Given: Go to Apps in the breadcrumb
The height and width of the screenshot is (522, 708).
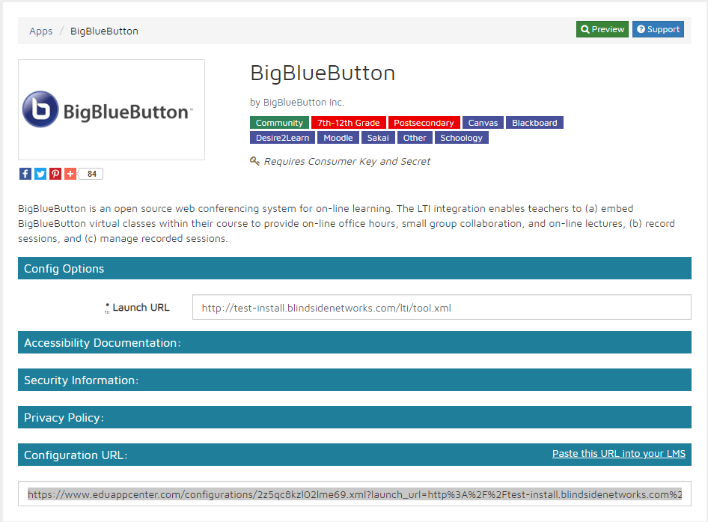Looking at the screenshot, I should 41,31.
